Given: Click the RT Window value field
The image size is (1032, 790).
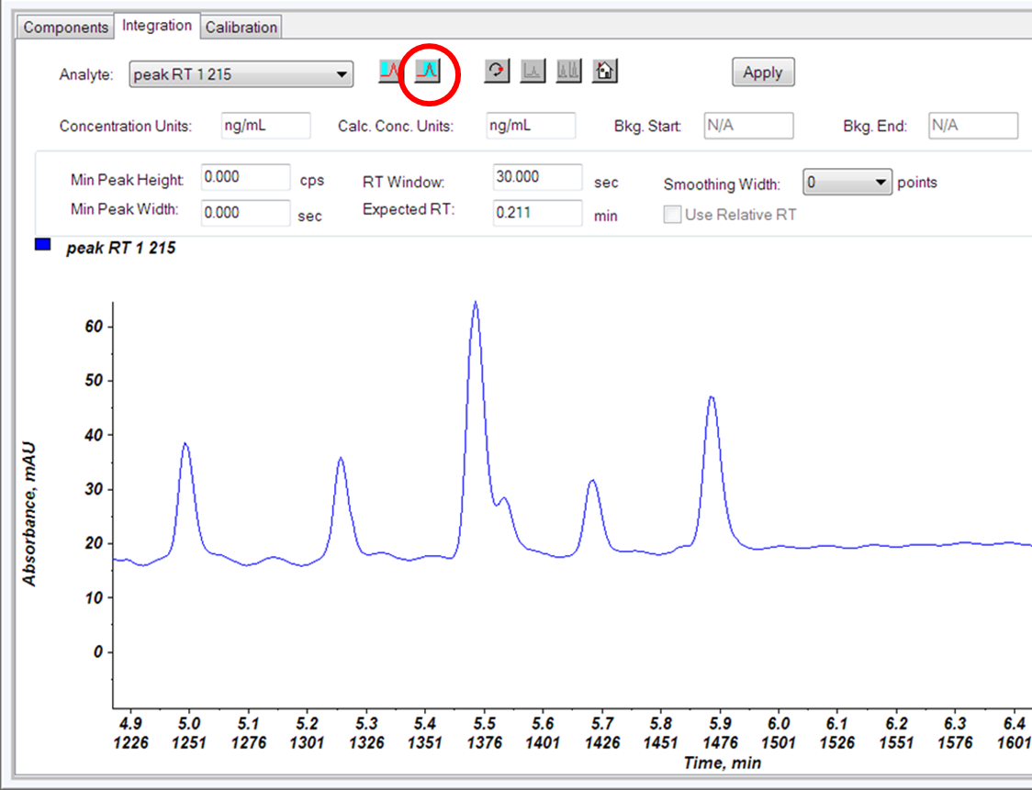Looking at the screenshot, I should tap(537, 177).
